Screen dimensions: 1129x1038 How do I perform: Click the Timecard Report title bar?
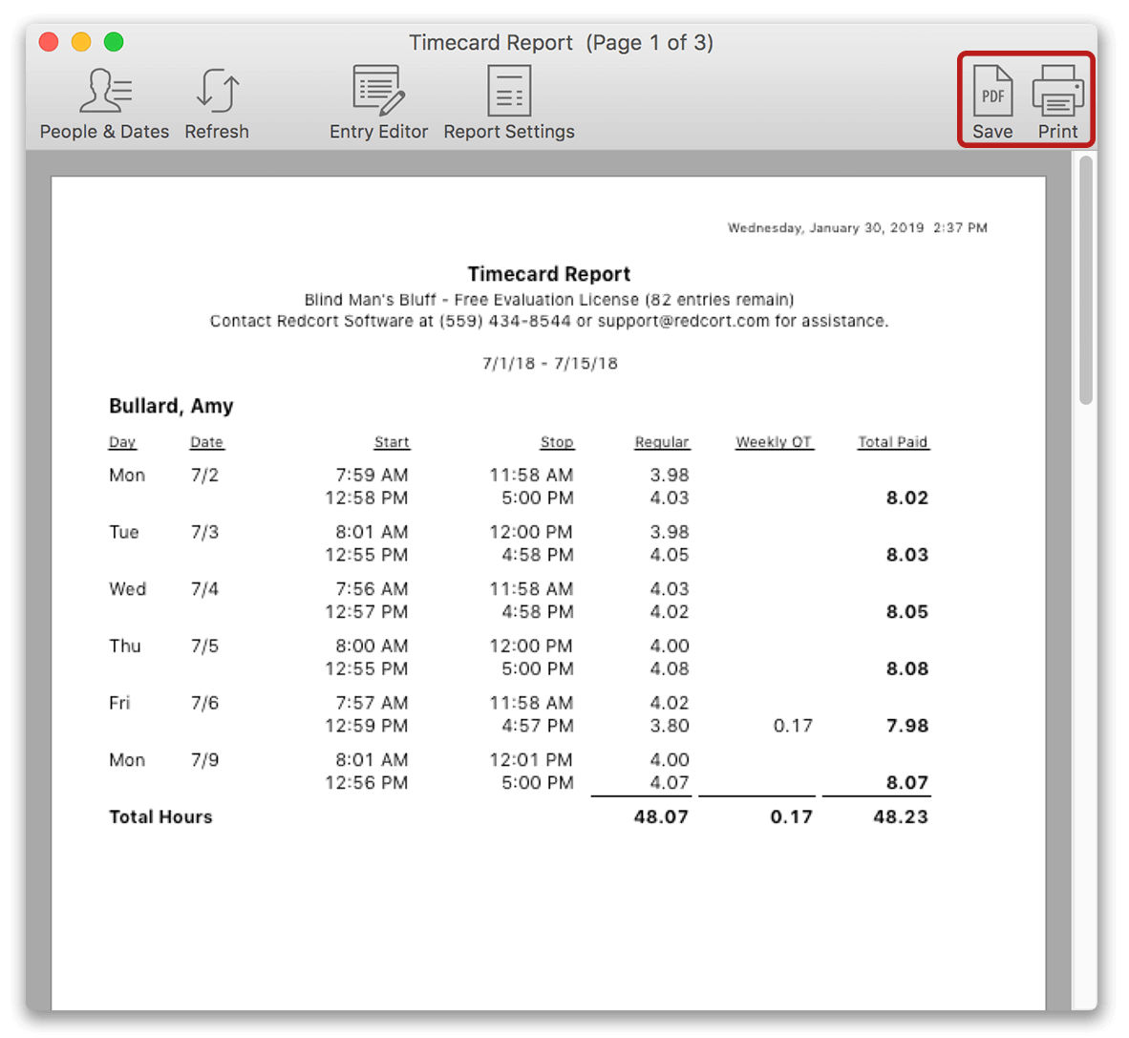pyautogui.click(x=563, y=42)
